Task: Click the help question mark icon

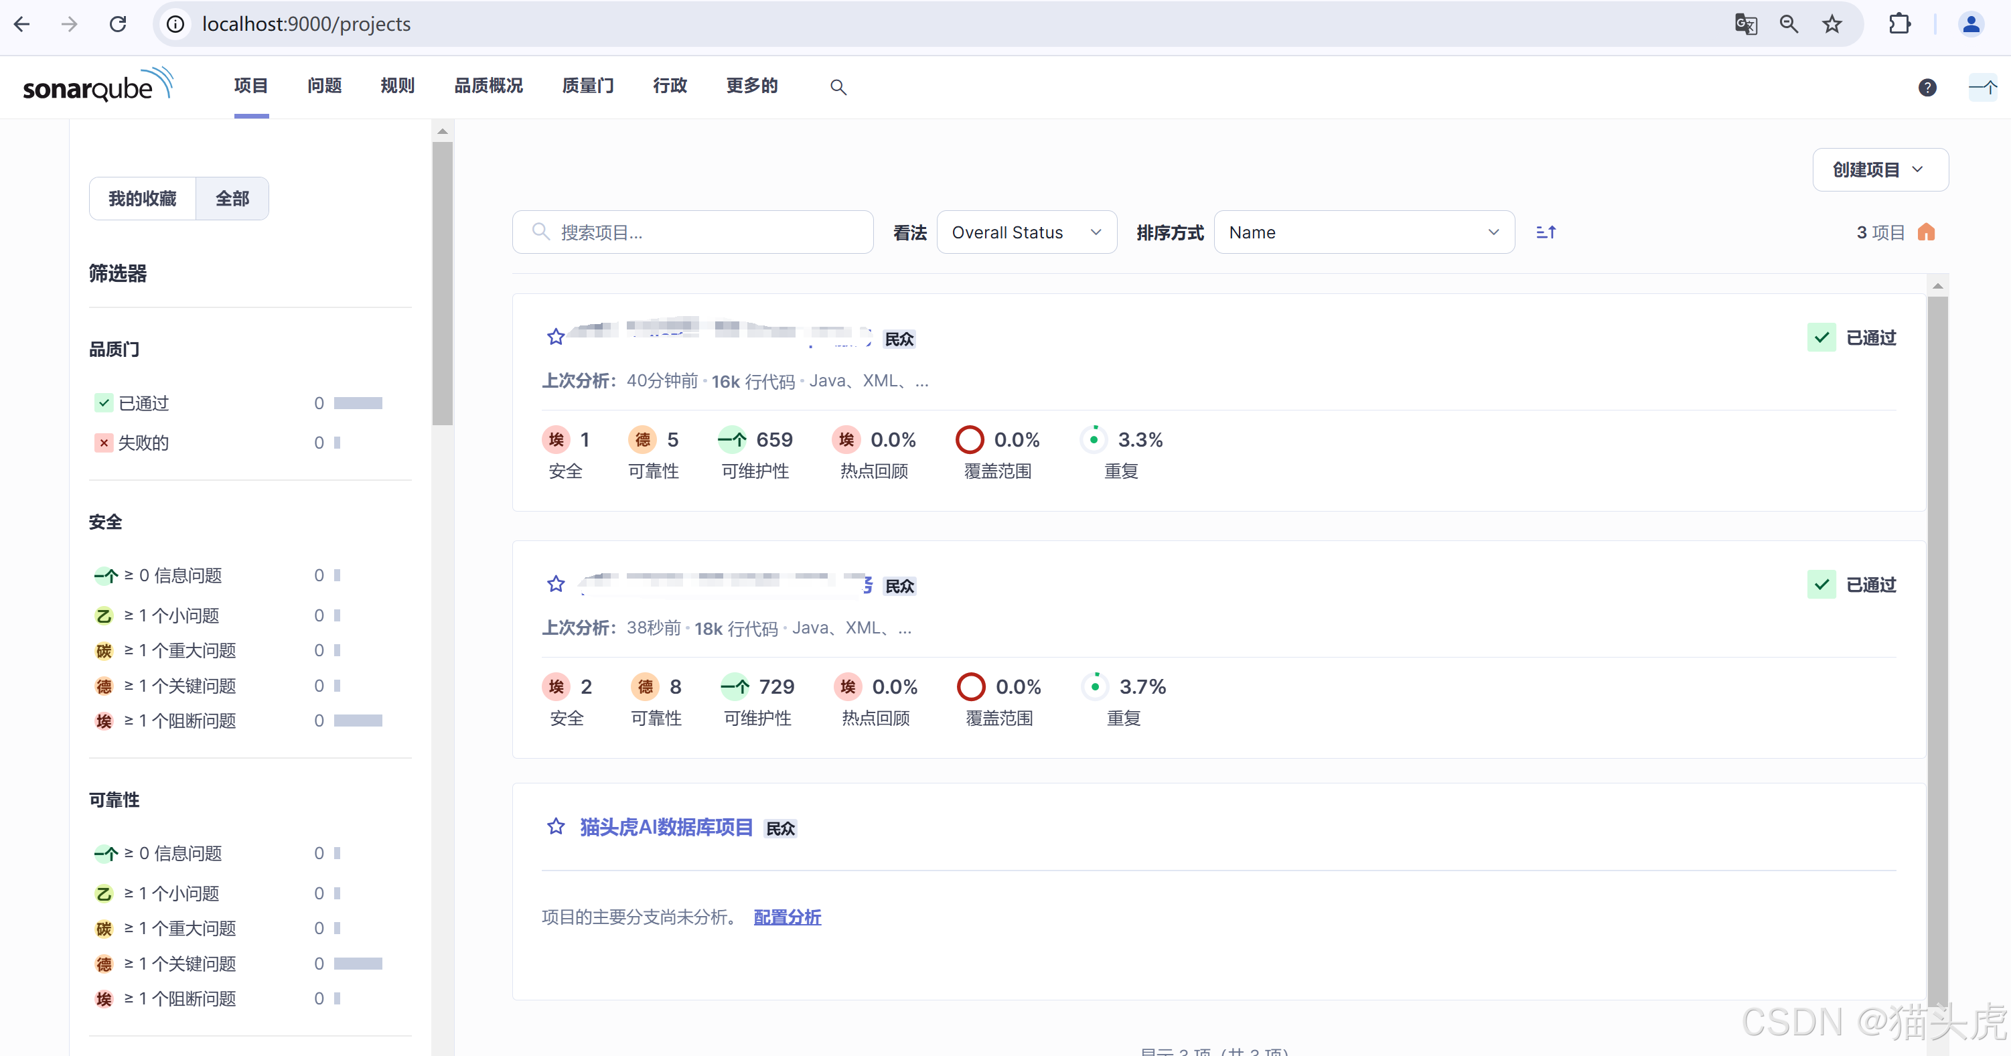Action: coord(1927,86)
